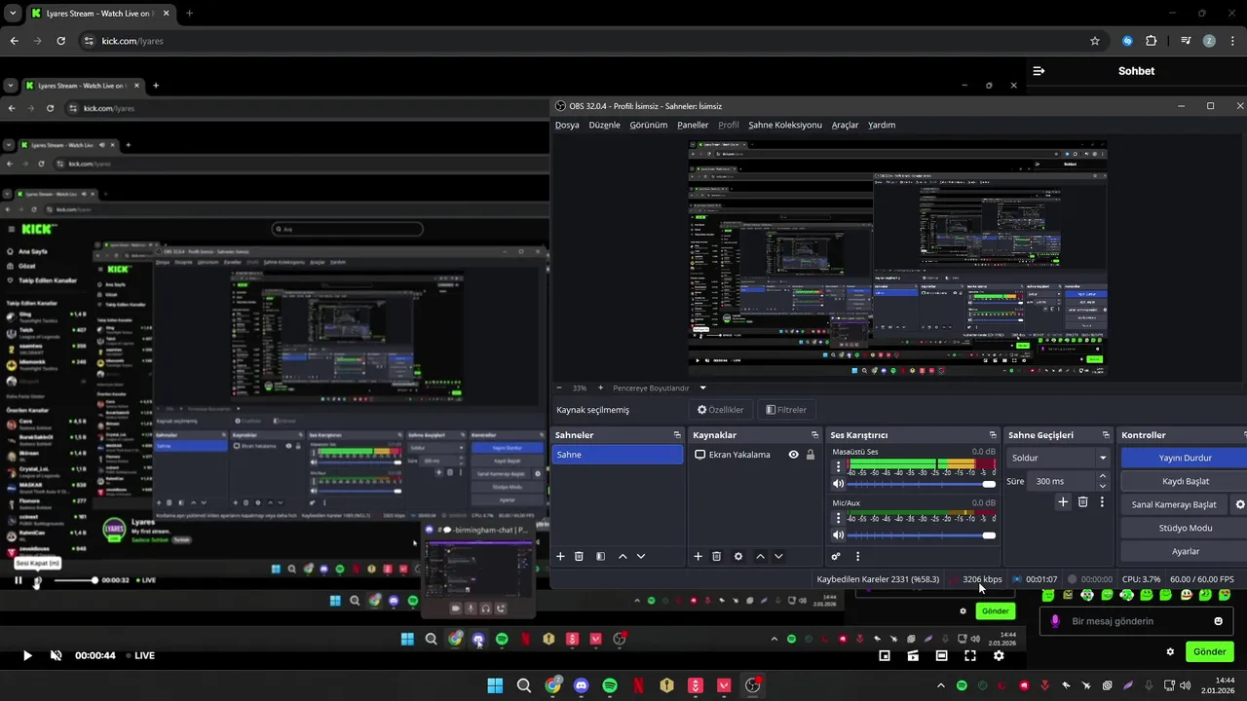Screen dimensions: 1247x701
Task: Open the Sahne Geçişleri three-dot menu
Action: click(1102, 501)
